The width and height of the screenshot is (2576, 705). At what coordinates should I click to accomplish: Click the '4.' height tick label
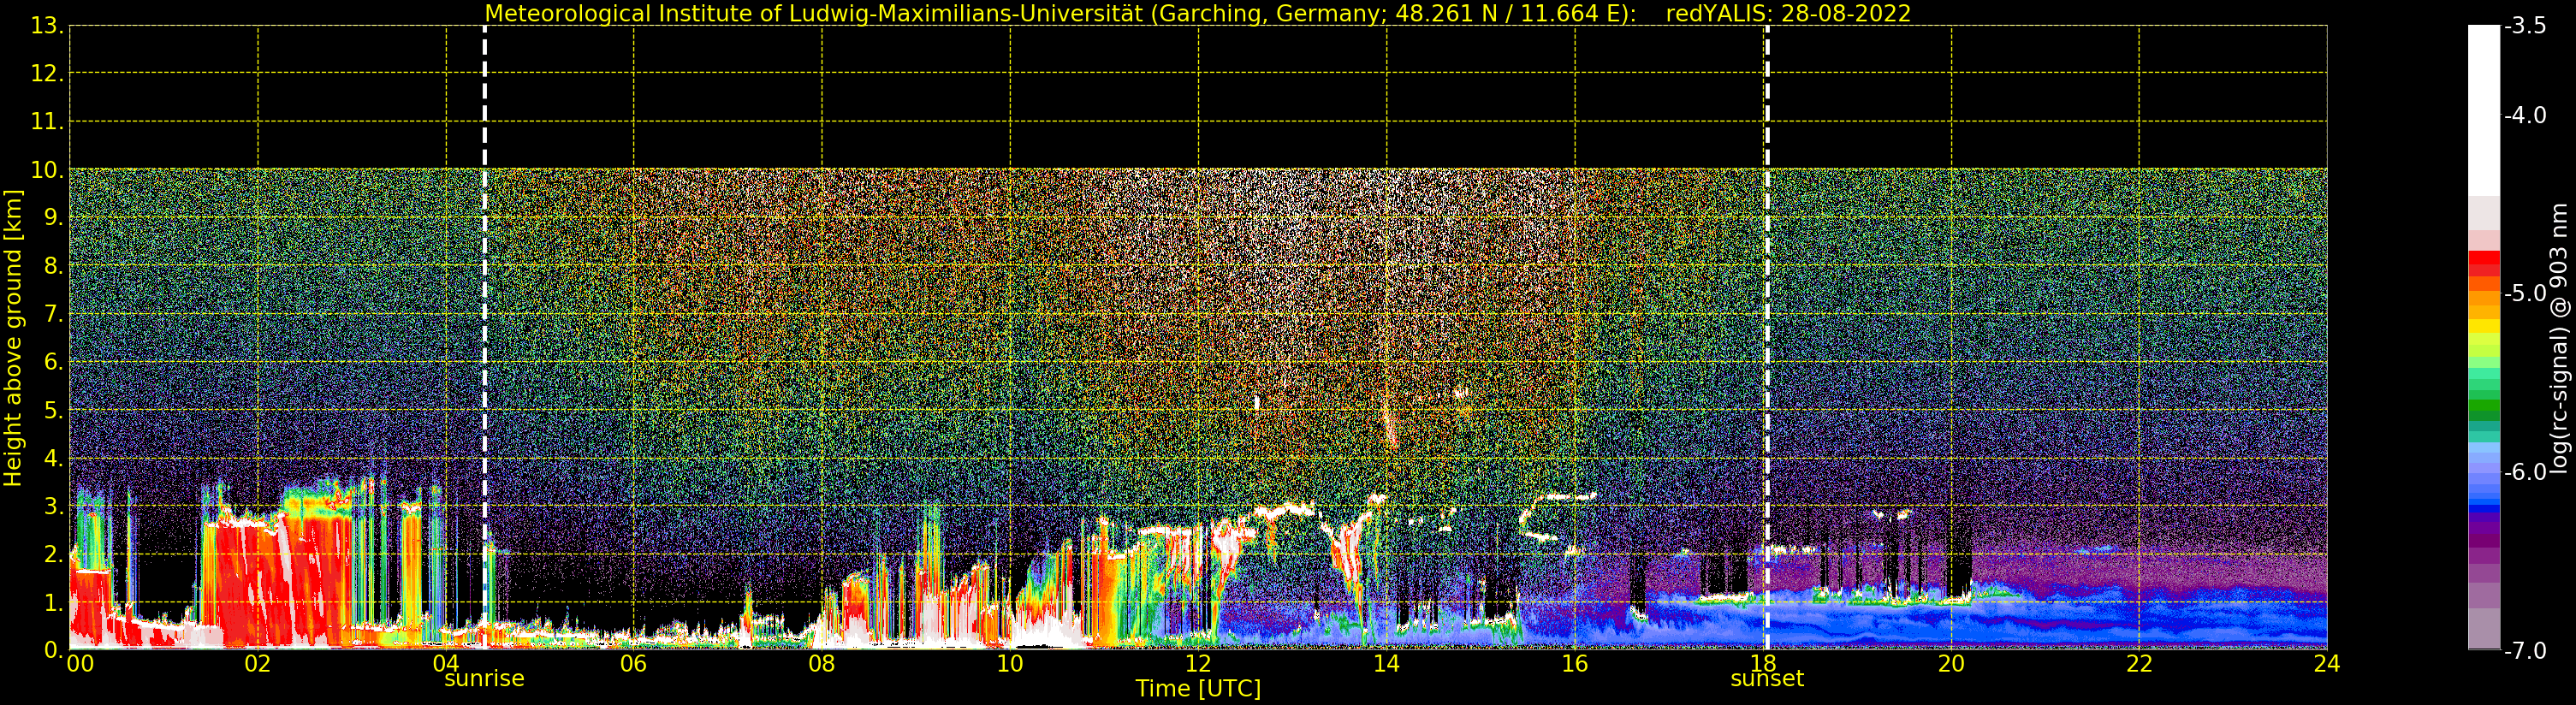coord(53,458)
